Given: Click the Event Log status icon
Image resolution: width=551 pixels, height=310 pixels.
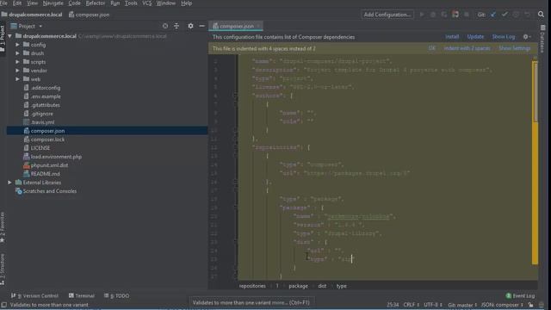Looking at the screenshot, I should pos(520,295).
